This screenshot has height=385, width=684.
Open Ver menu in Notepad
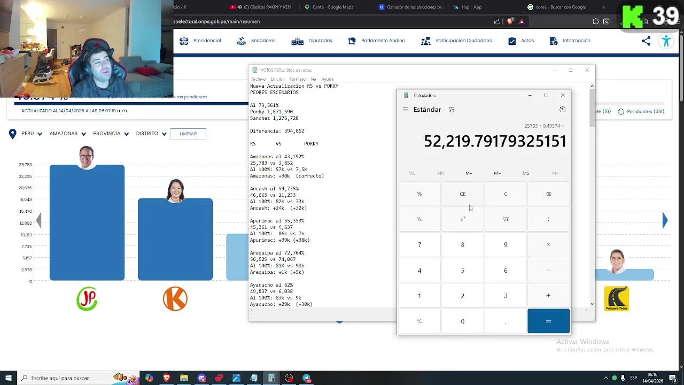coord(314,79)
